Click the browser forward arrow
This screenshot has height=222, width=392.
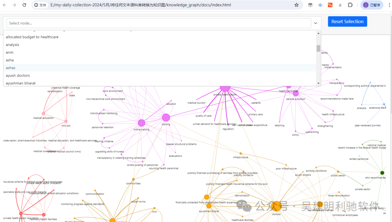[x=14, y=5]
